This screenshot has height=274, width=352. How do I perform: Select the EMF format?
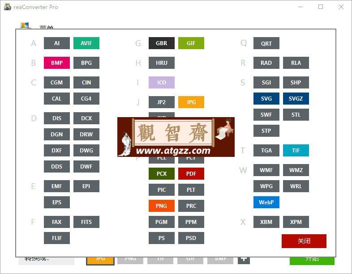(57, 186)
